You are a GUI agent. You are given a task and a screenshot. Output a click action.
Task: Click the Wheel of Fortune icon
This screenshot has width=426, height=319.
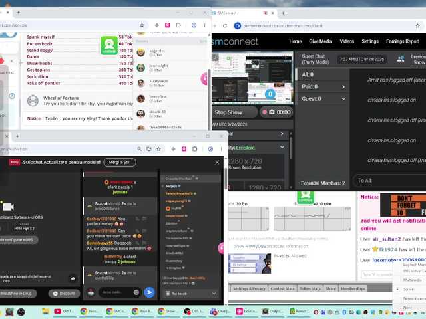(x=33, y=100)
